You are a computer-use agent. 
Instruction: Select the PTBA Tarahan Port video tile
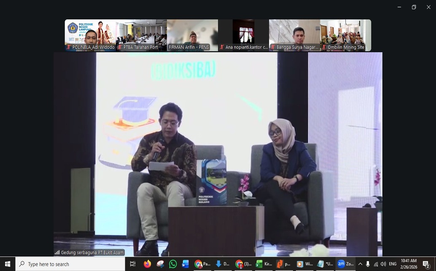click(141, 35)
